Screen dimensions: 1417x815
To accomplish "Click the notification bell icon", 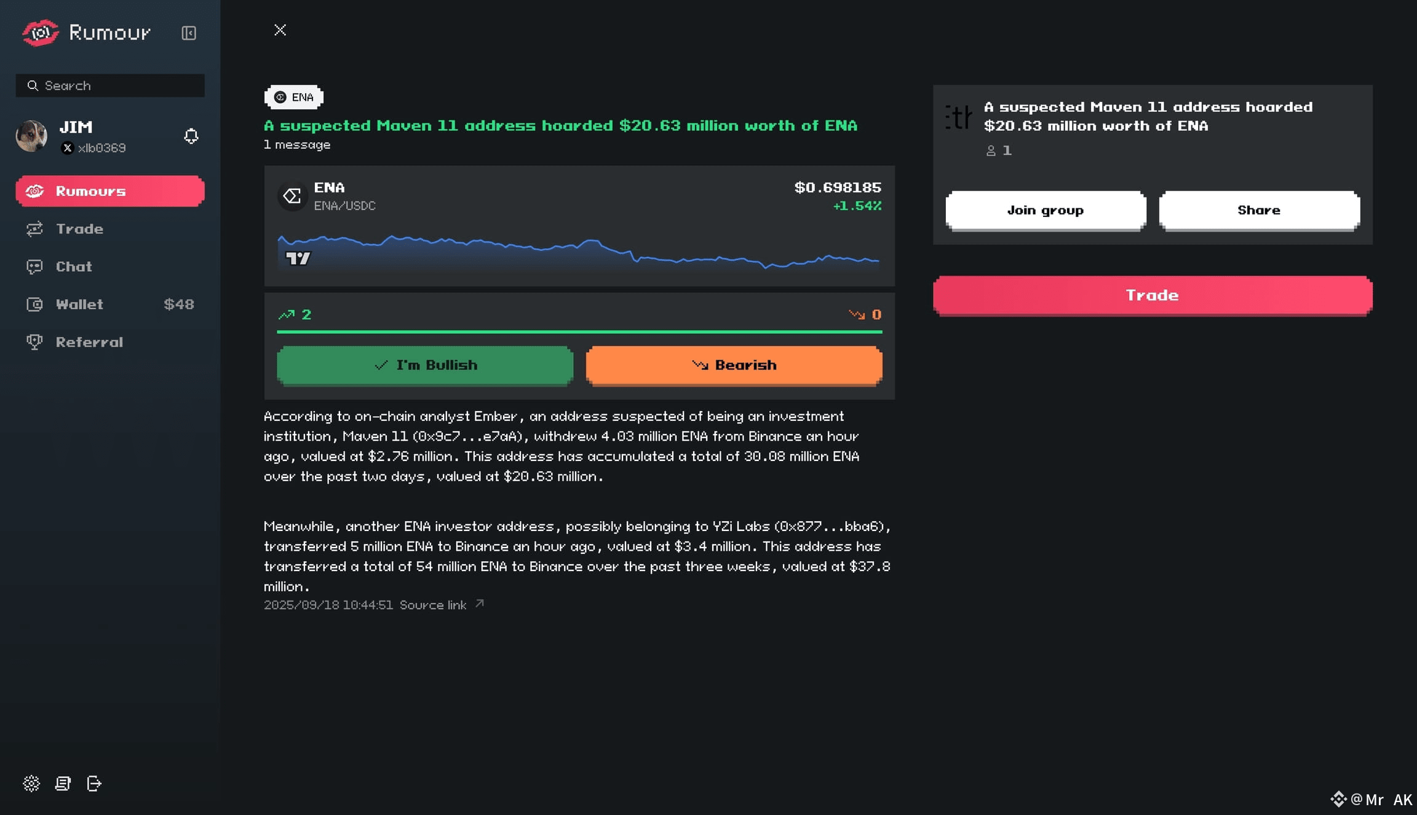I will click(191, 136).
